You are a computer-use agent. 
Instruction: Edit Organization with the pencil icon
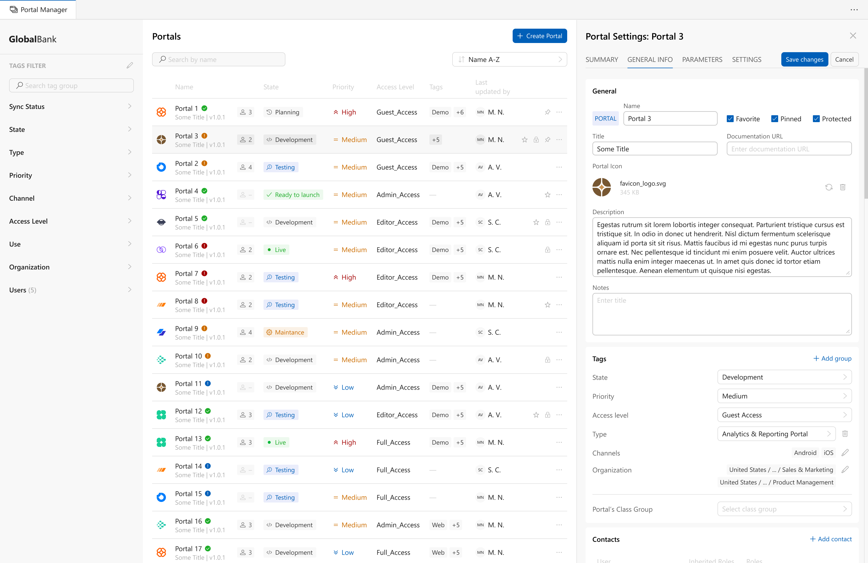[845, 470]
